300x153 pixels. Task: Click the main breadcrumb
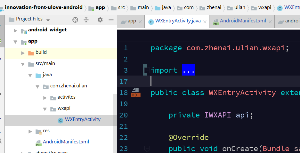[143, 7]
